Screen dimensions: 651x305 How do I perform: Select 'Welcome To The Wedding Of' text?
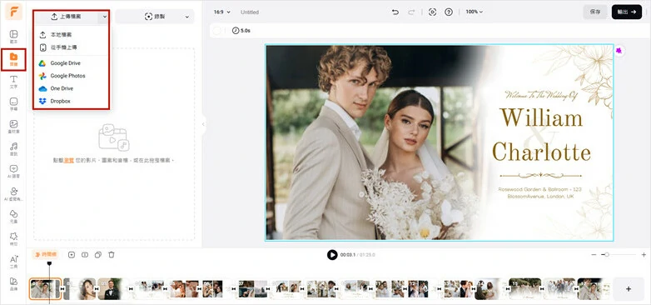pyautogui.click(x=541, y=95)
